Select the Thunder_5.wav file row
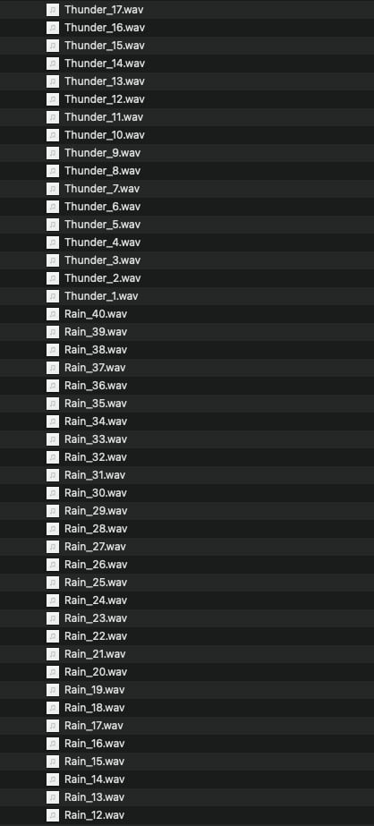Image resolution: width=374 pixels, height=826 pixels. coord(187,225)
